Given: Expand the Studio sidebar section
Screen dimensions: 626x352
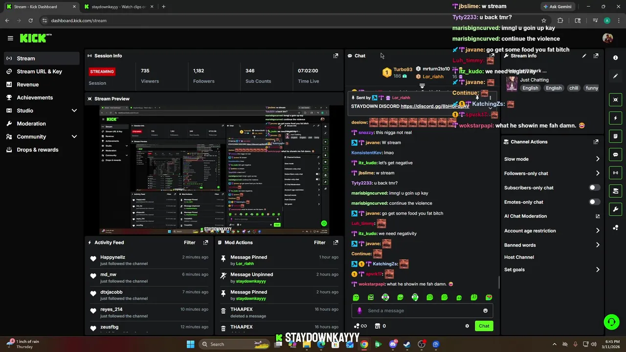Looking at the screenshot, I should point(74,110).
